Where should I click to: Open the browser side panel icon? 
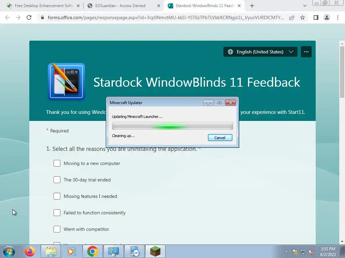click(x=316, y=17)
